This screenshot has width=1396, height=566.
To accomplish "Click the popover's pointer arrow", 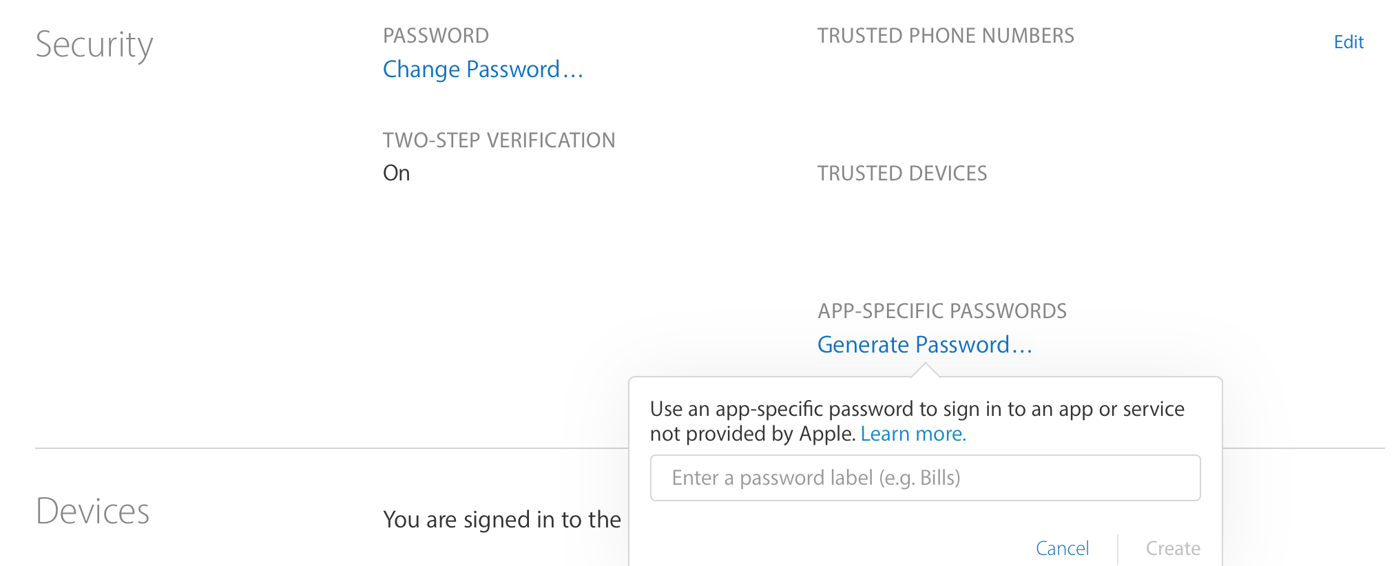I will 925,371.
